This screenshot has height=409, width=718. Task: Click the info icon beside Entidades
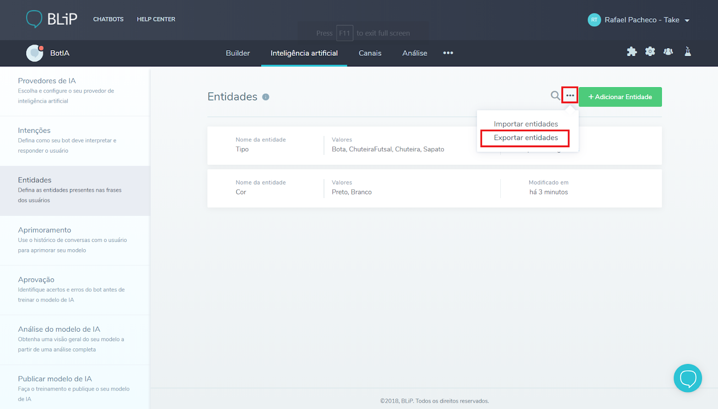coord(266,97)
